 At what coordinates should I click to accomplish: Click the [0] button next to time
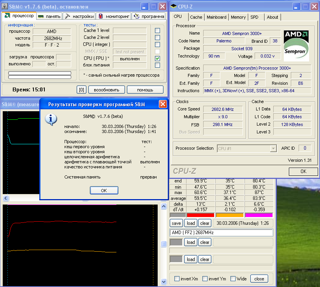coord(81,90)
